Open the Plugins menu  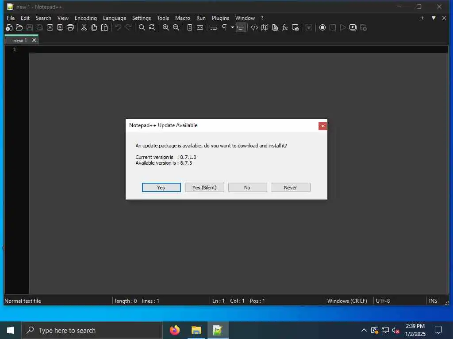click(x=220, y=18)
